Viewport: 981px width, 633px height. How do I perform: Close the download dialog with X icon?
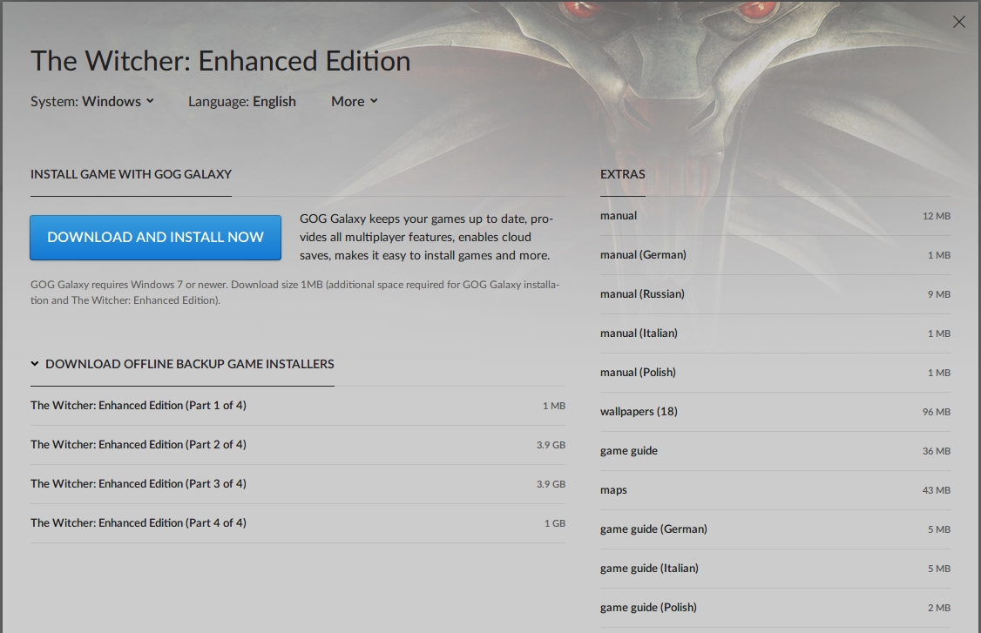click(958, 22)
